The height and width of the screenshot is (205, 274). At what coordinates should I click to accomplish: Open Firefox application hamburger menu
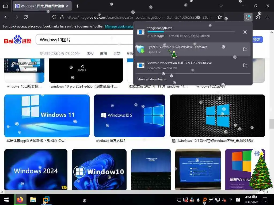point(268,17)
